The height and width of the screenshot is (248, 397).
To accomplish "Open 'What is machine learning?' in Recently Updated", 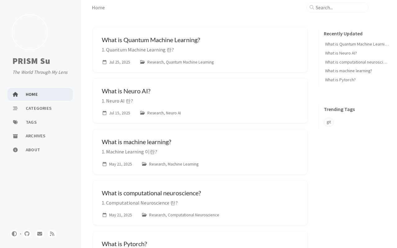I will click(348, 71).
